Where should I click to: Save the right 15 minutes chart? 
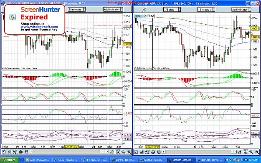[x=159, y=152]
